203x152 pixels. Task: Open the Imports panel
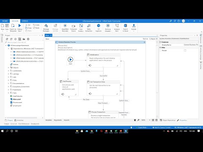[66, 120]
